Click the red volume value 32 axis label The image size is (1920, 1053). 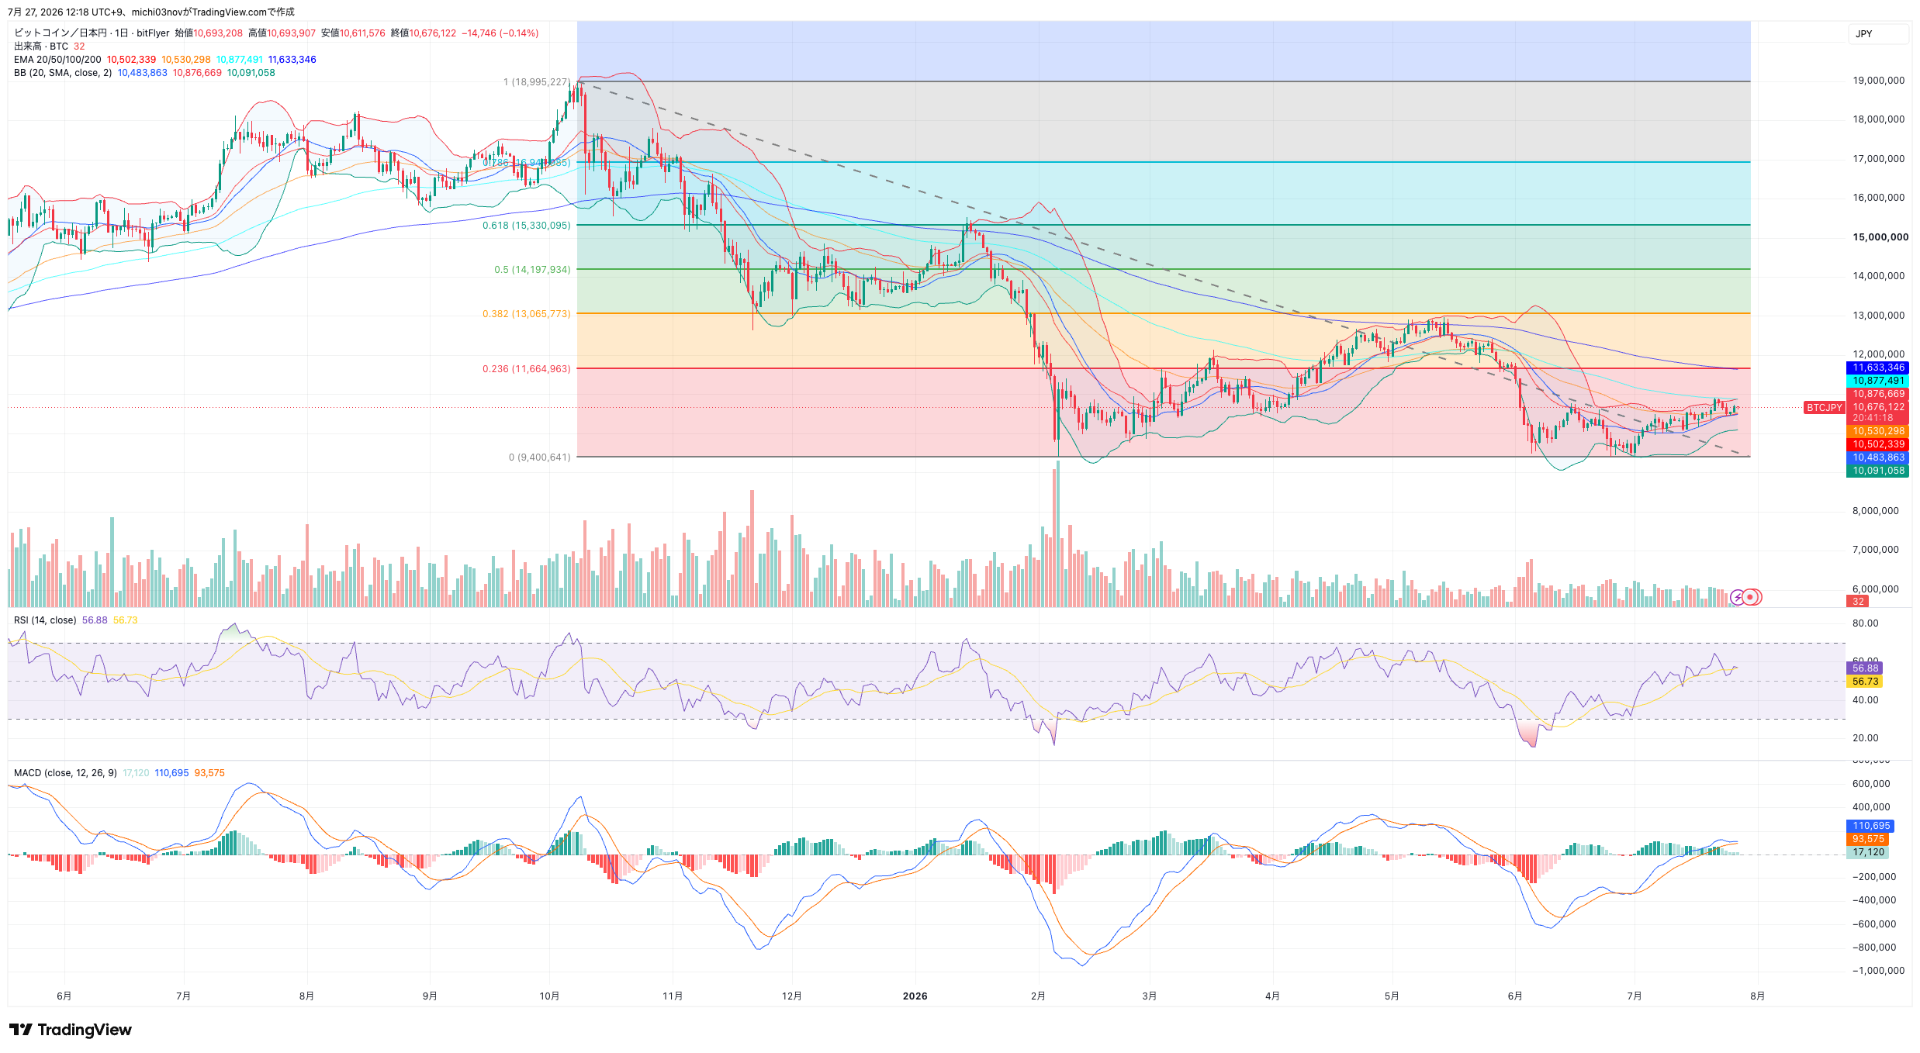point(1858,602)
